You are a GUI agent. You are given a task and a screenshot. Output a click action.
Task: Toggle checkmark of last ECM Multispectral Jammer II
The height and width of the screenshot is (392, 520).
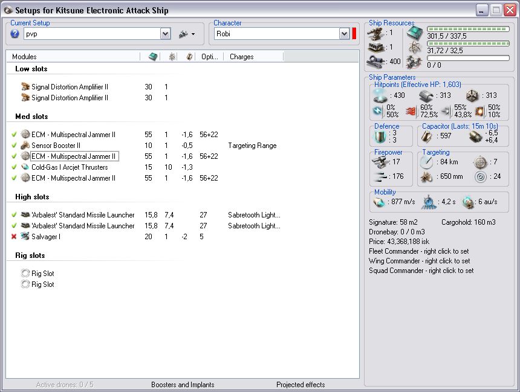point(14,178)
